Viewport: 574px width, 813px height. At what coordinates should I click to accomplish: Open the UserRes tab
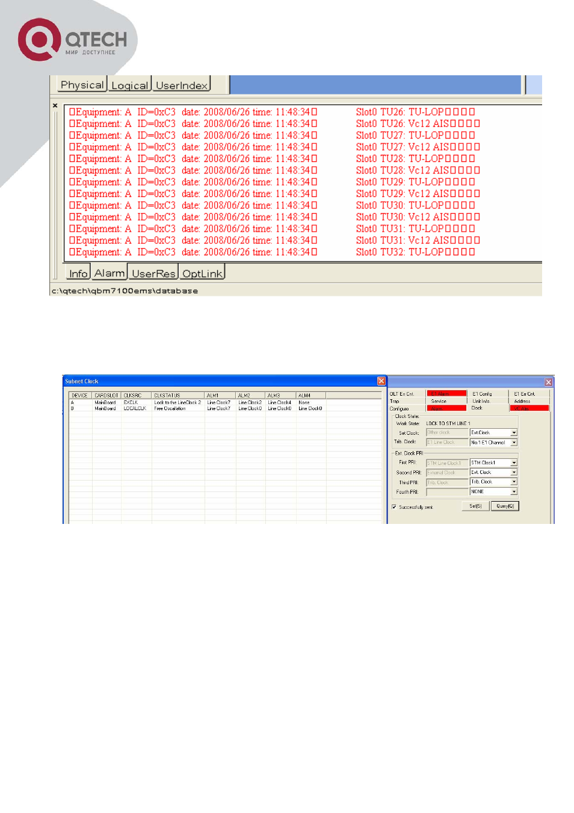[153, 273]
